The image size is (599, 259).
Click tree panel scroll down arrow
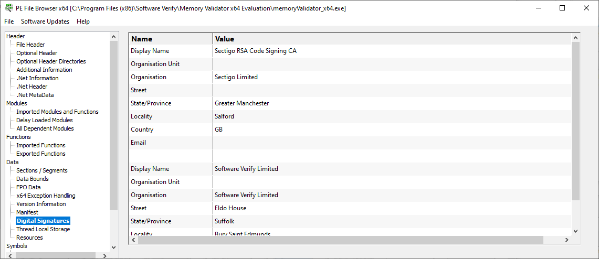tap(113, 247)
